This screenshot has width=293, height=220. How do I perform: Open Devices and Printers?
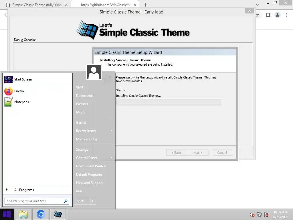point(91,166)
